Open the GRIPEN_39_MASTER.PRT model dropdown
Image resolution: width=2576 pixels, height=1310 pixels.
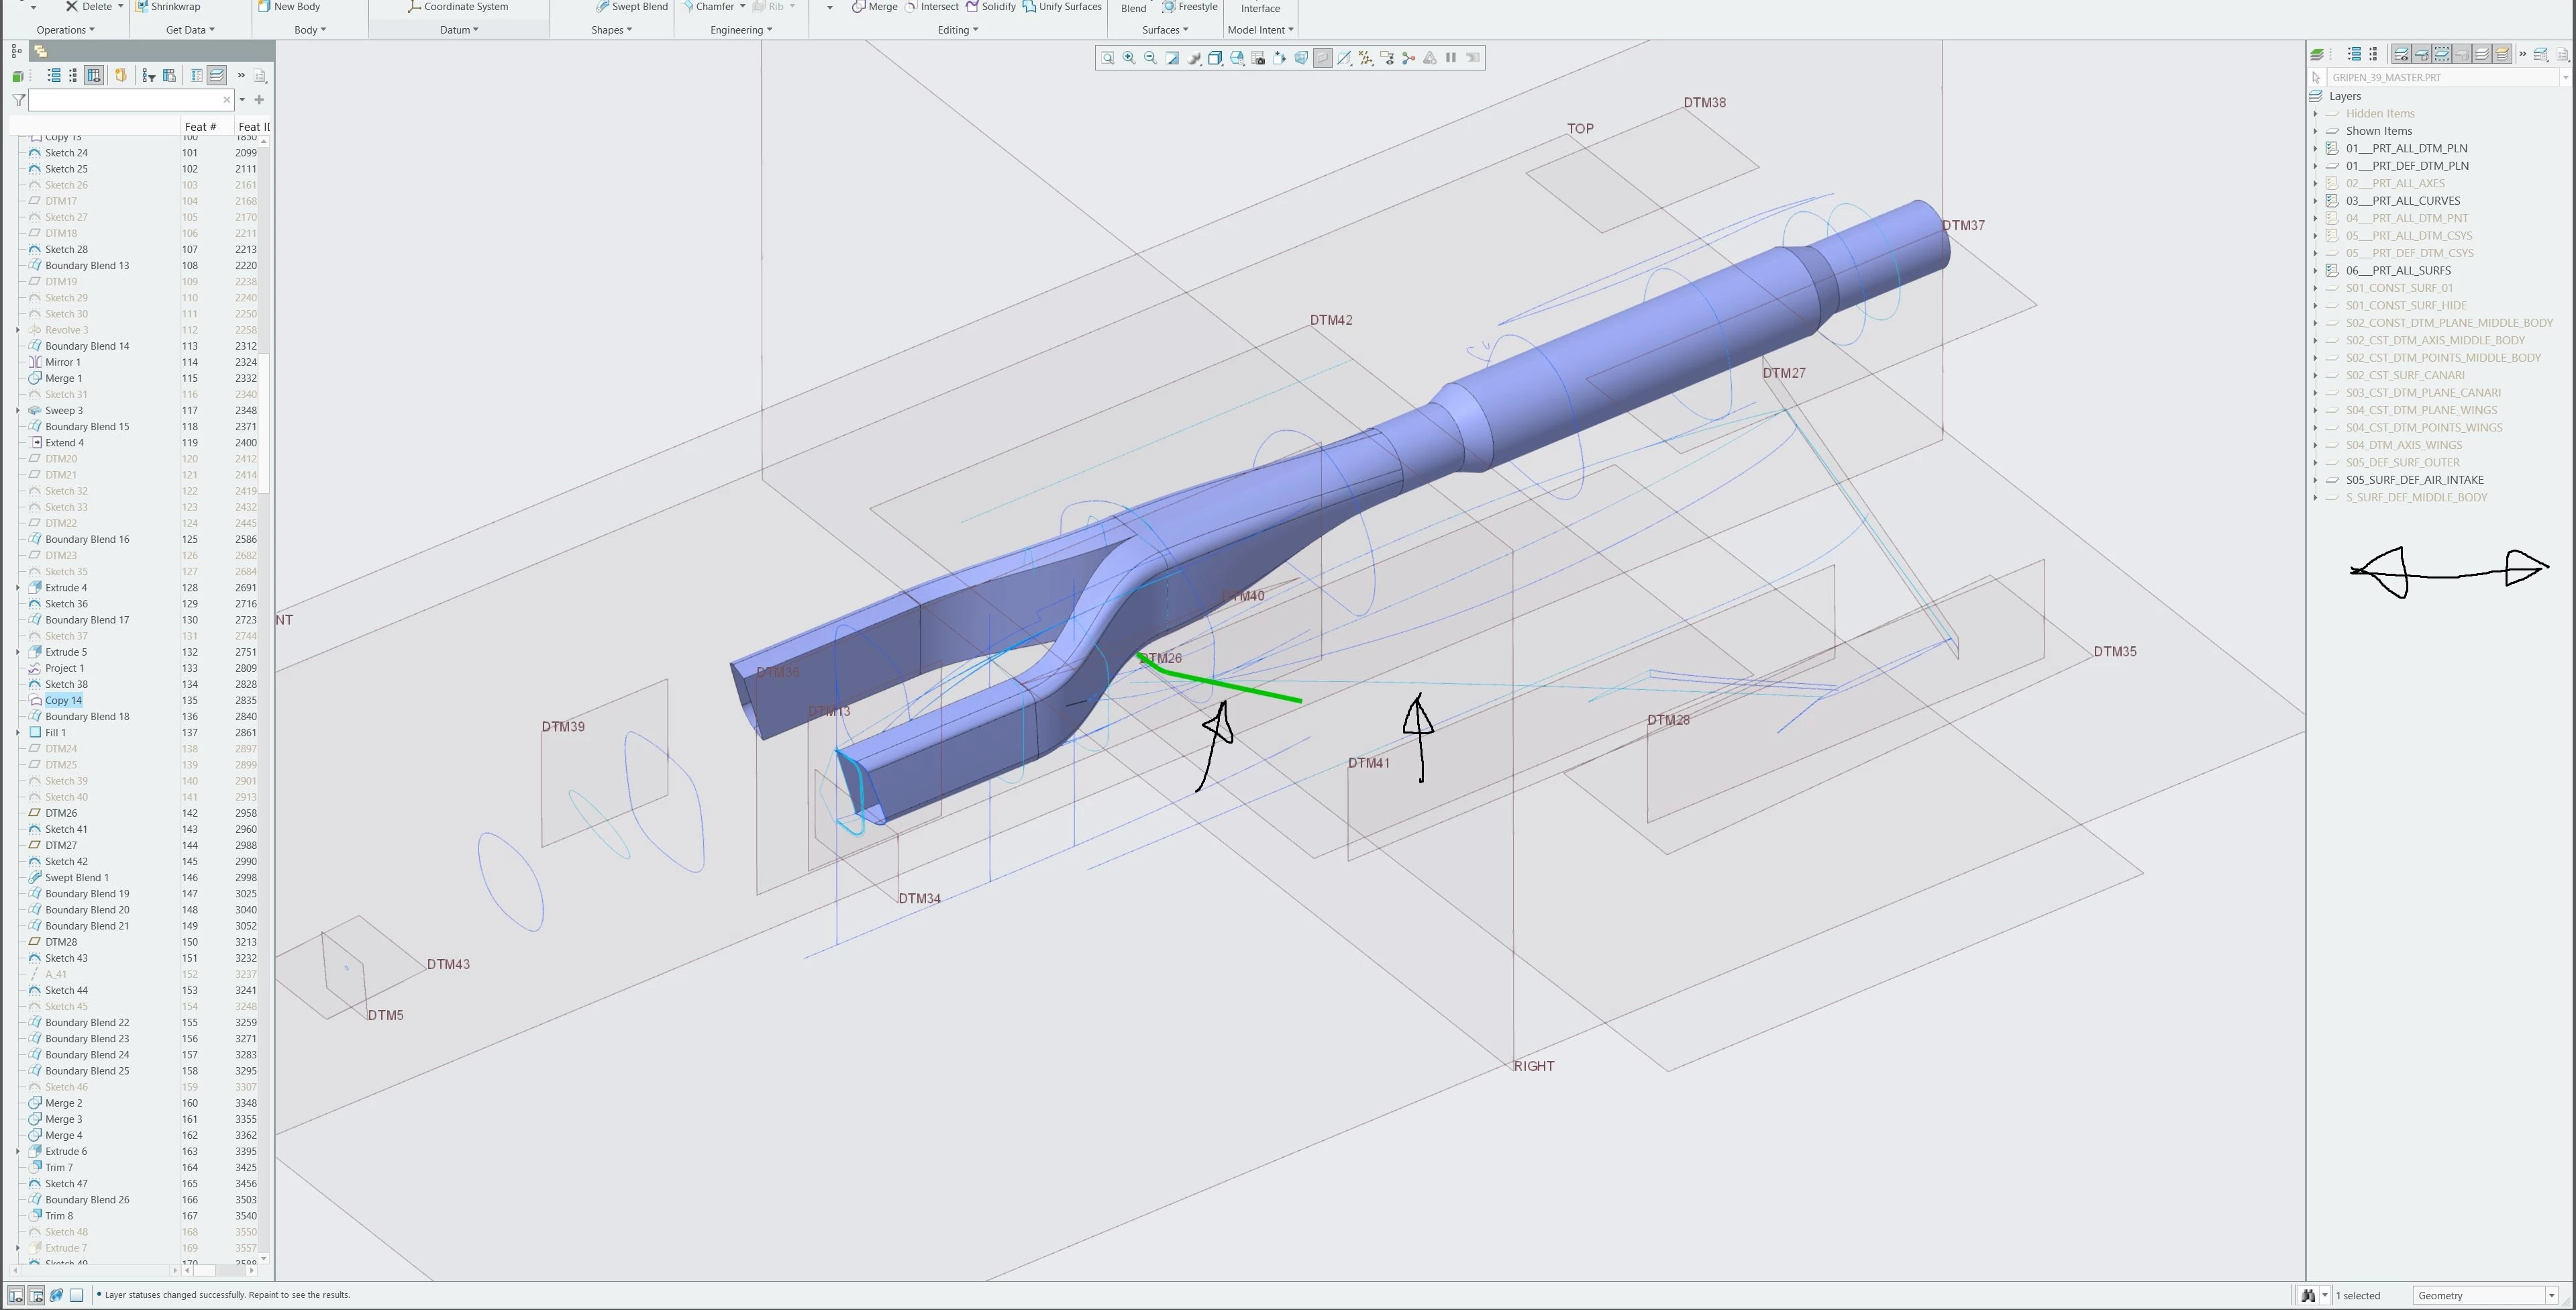(x=2564, y=78)
